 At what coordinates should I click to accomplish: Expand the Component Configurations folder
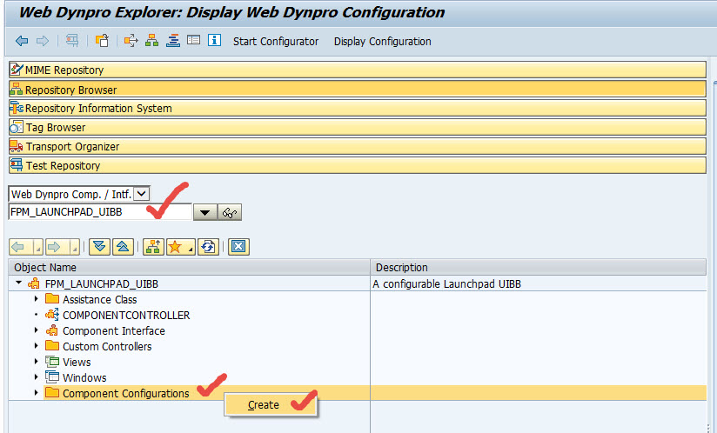[37, 393]
